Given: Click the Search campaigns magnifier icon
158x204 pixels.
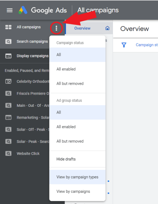Looking at the screenshot, I should pos(8,42).
